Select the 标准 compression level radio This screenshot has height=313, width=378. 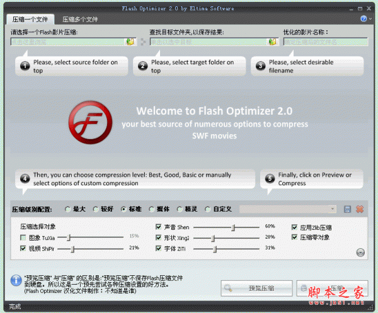point(123,209)
